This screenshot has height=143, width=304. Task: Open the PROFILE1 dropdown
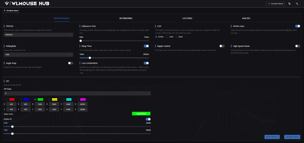tap(38, 35)
